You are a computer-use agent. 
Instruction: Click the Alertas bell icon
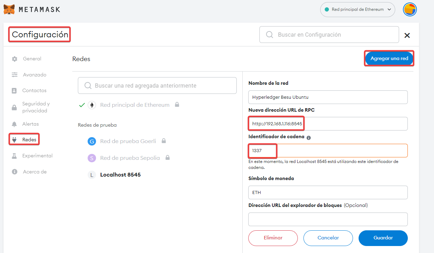(x=14, y=124)
